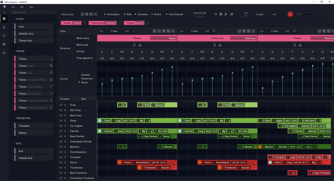Screen dimensions: 334x181
Task: Select the Momentum curve radio
Action: tap(79, 79)
